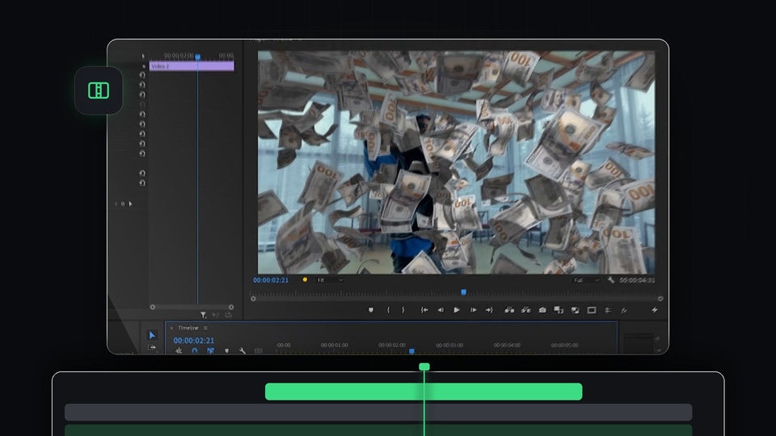Click the money rain video preview frame
This screenshot has height=436, width=776.
pos(456,162)
